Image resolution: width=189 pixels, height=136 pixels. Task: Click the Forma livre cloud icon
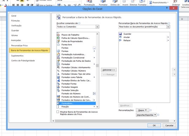click(58, 44)
